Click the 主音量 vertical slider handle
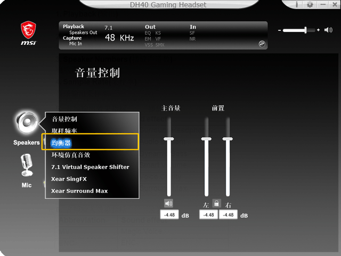 [169, 139]
